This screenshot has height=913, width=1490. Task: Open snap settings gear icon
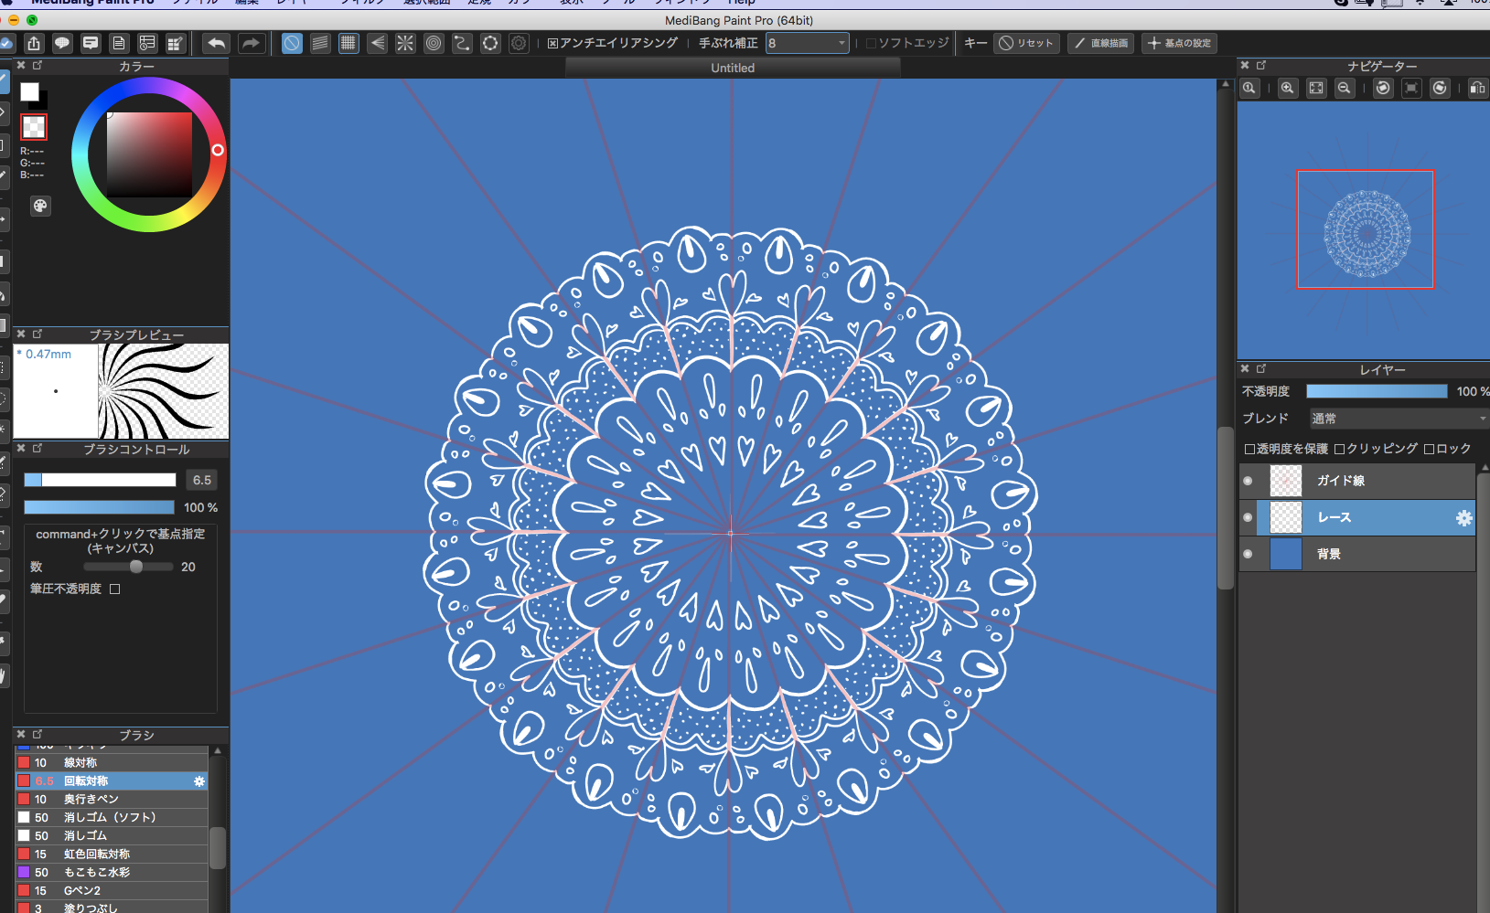point(519,43)
